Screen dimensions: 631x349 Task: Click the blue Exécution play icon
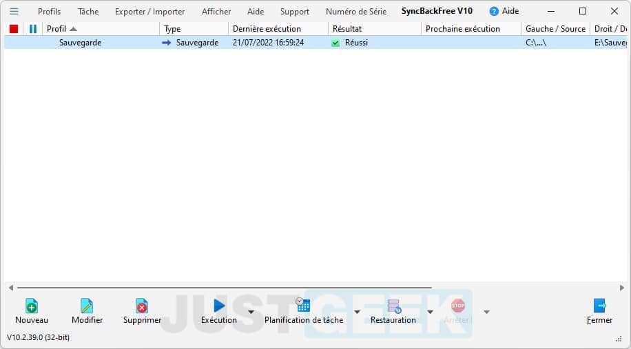click(x=219, y=306)
